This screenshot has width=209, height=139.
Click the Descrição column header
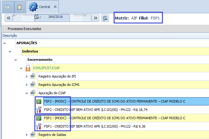click(10, 36)
